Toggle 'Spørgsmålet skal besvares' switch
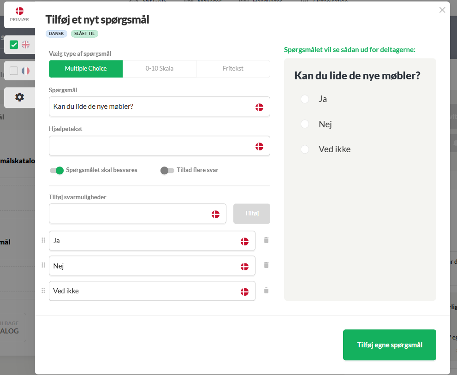Viewport: 457px width, 375px height. tap(57, 170)
